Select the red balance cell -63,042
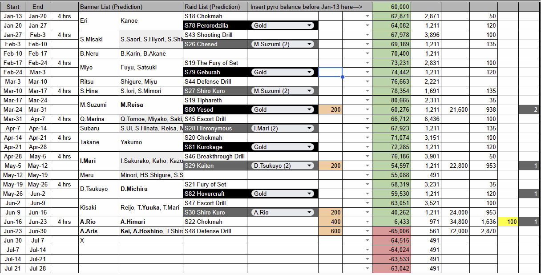 point(392,268)
